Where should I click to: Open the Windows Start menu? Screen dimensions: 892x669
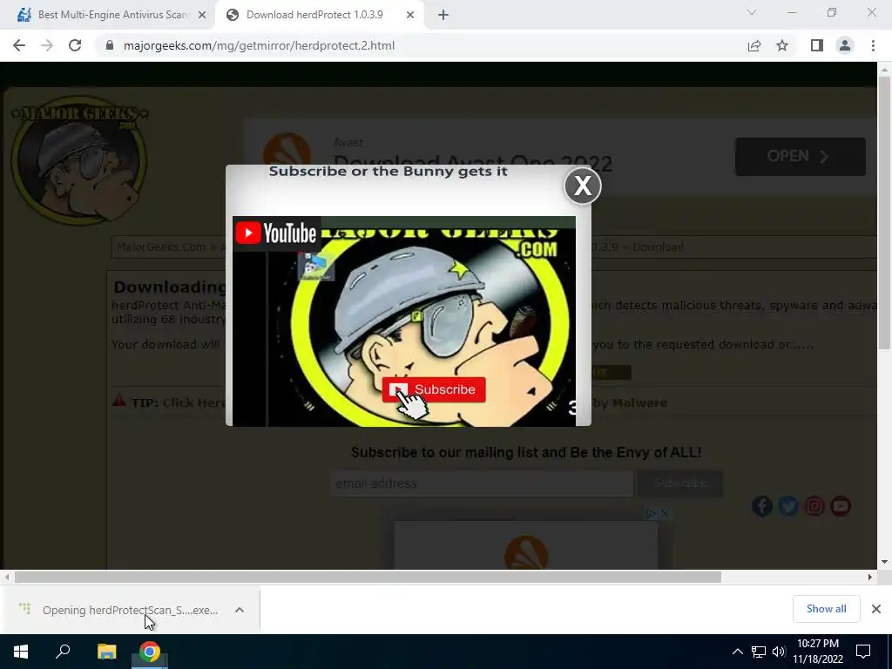(x=21, y=652)
